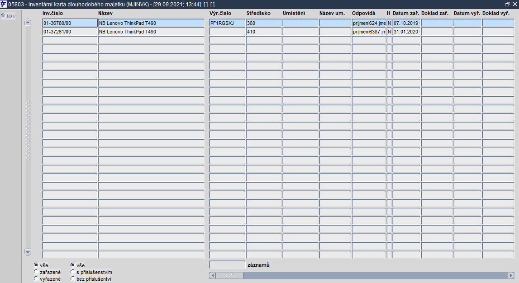Screen dimensions: 519x283
Task: Click date field 31.01.2020
Action: (x=406, y=31)
